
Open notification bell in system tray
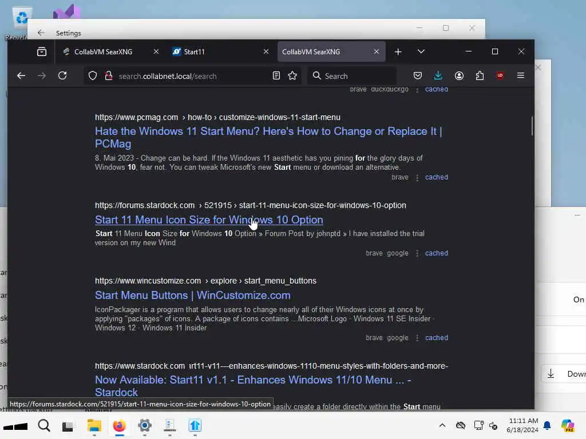coord(547,425)
